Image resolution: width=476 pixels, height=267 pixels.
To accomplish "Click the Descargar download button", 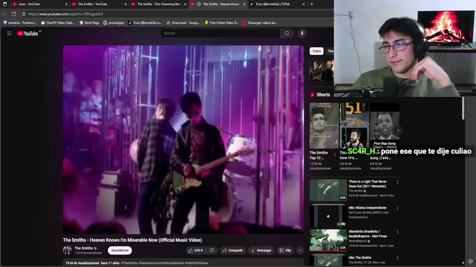I will (261, 250).
